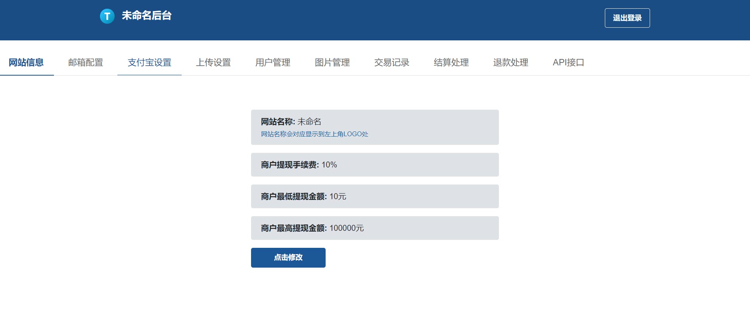Click the 商户提现手续费 10% row

[x=374, y=165]
